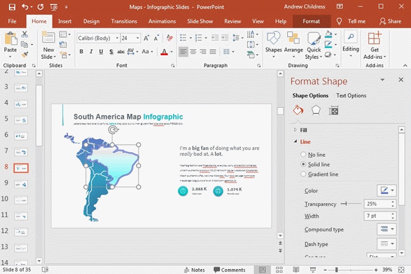Viewport: 411px width, 274px height.
Task: Click the Save icon in title bar
Action: click(x=11, y=6)
